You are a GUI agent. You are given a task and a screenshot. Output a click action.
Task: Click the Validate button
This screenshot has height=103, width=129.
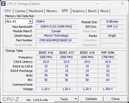[x=91, y=99]
